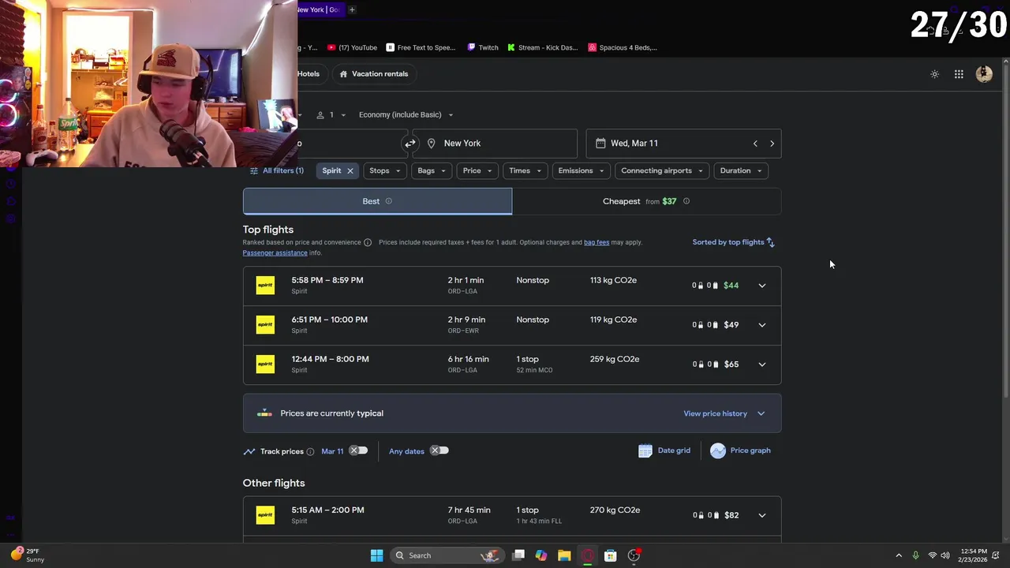
Task: Open Opera GX browser in taskbar
Action: tap(587, 555)
